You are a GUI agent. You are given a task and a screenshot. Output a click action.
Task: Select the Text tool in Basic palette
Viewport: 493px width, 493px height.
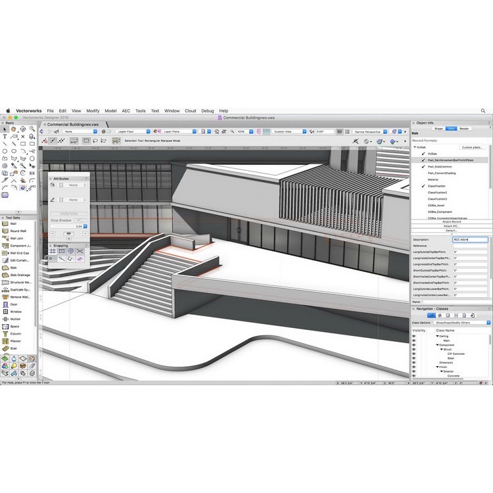(x=5, y=136)
